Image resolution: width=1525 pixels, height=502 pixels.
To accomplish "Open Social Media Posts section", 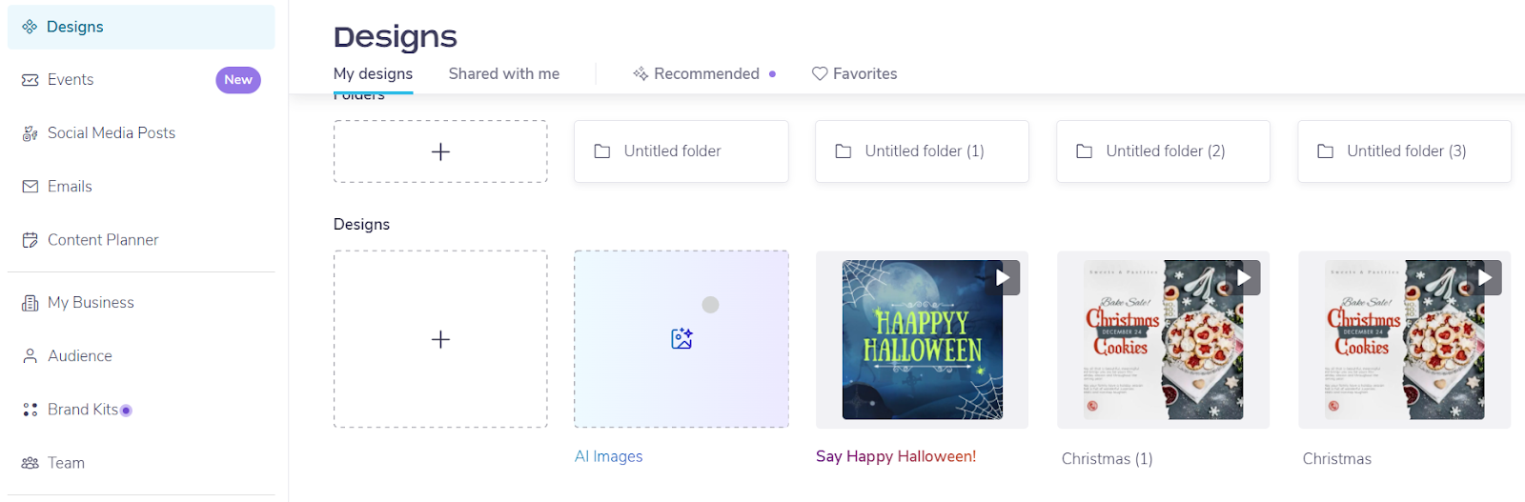I will tap(141, 133).
